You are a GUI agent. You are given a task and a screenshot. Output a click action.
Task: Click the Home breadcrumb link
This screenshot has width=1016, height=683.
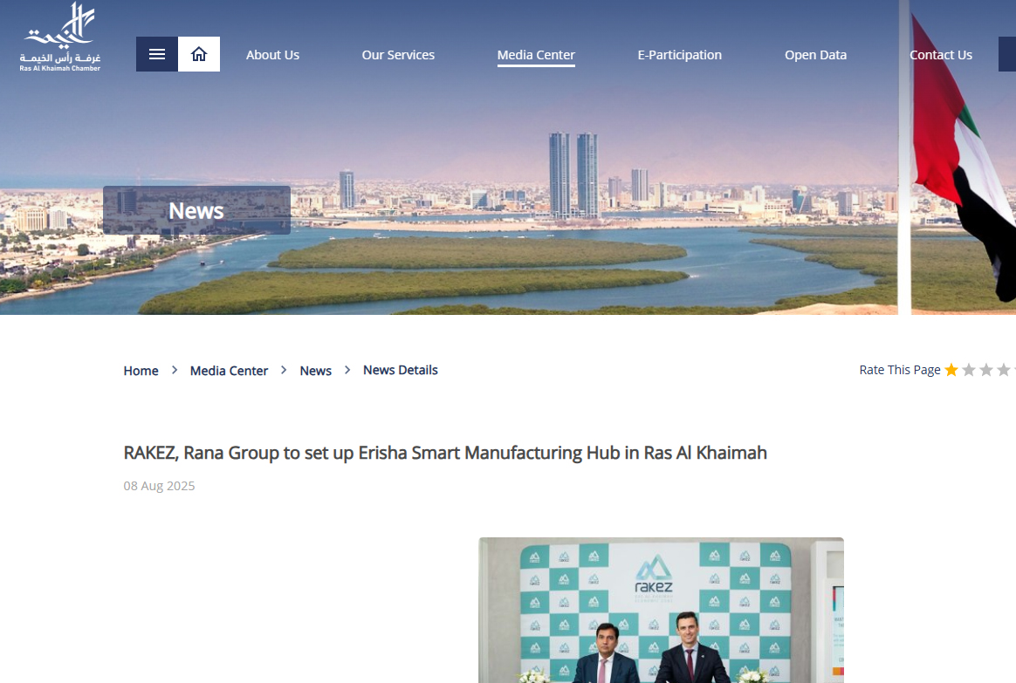pos(141,371)
